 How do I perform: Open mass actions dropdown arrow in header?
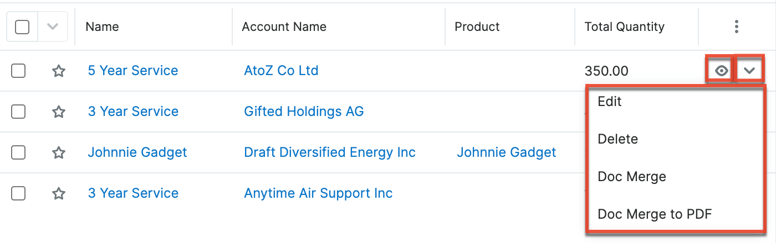[53, 27]
